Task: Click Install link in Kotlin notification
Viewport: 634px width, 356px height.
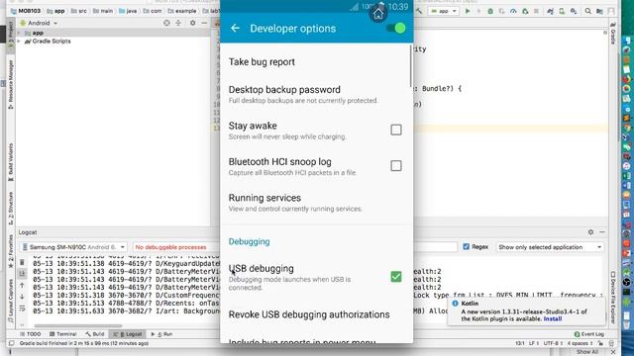Action: (x=553, y=318)
